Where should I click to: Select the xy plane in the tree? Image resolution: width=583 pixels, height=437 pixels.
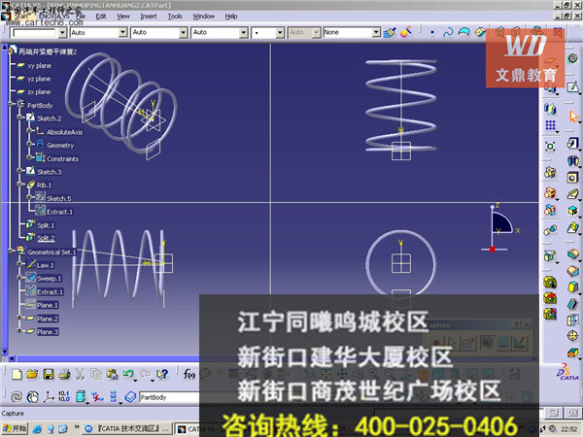coord(39,66)
